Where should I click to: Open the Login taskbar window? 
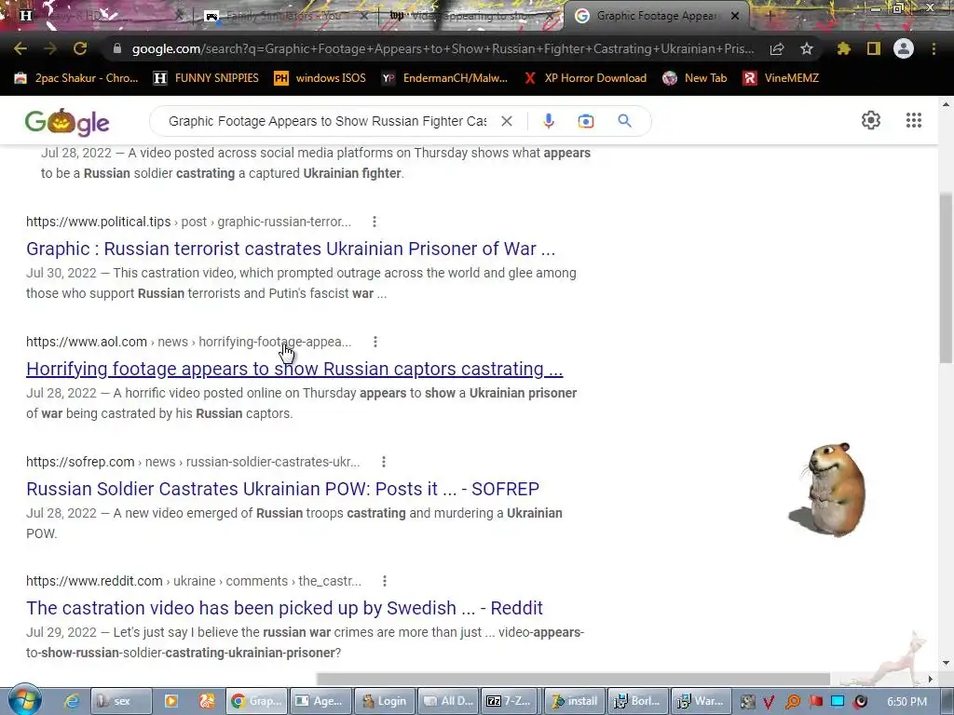coord(385,701)
